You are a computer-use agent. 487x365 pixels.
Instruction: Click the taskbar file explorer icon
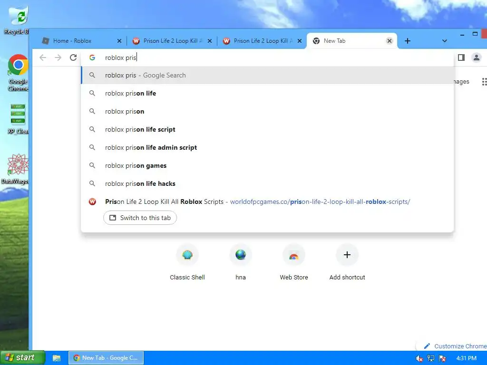(x=57, y=358)
